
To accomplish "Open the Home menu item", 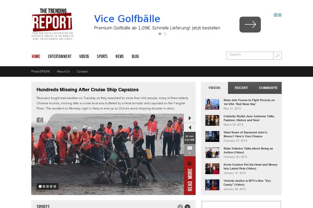I will pyautogui.click(x=36, y=56).
